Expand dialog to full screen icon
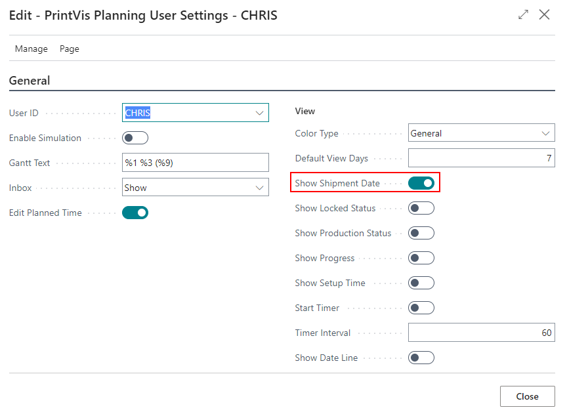Viewport: 567px width, 416px height. (523, 15)
